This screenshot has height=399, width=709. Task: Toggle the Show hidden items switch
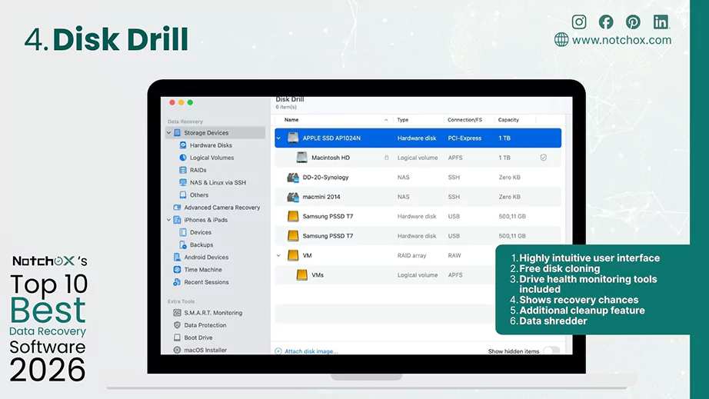pos(551,351)
